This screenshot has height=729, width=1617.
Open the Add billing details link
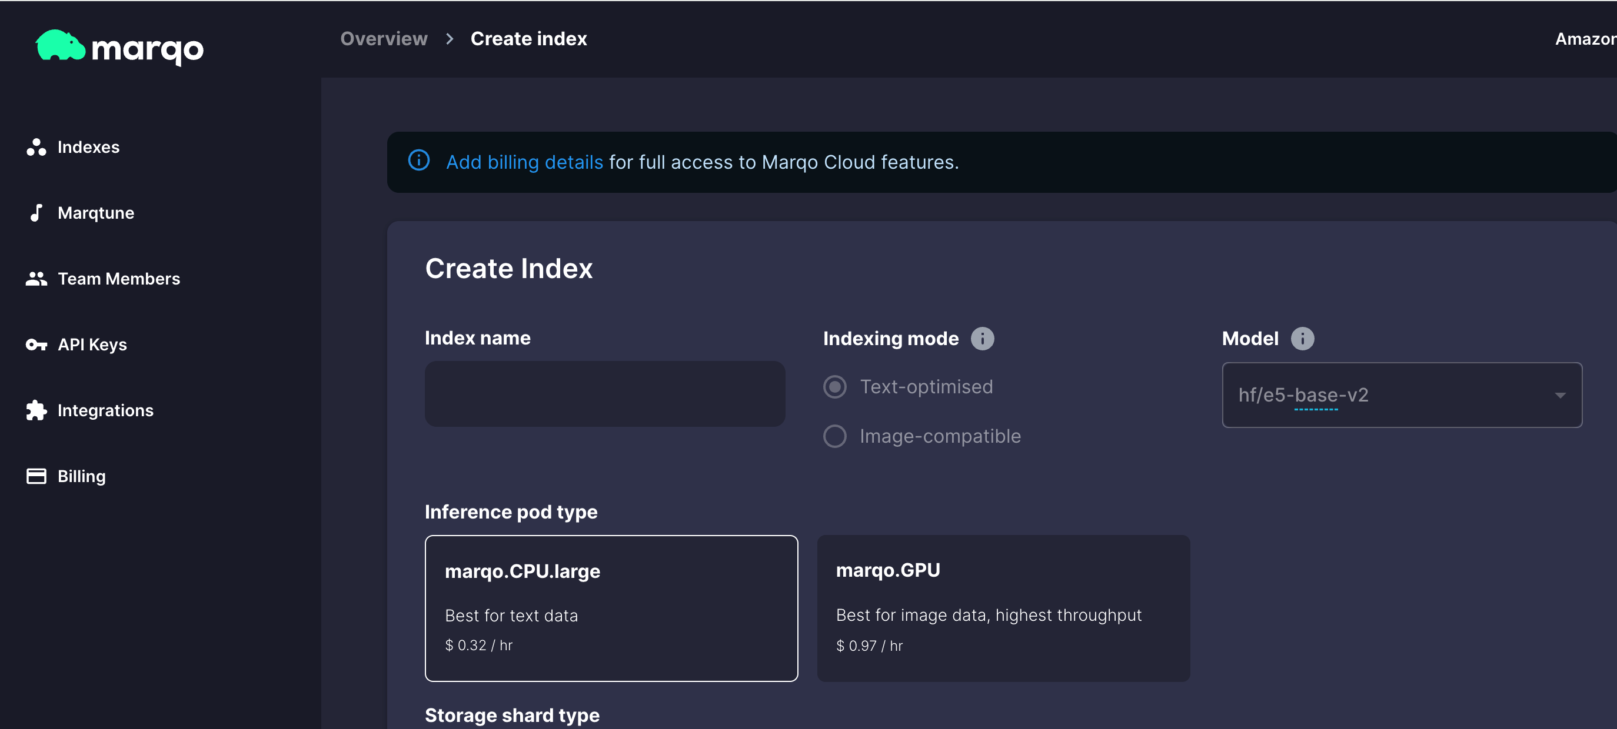coord(524,162)
